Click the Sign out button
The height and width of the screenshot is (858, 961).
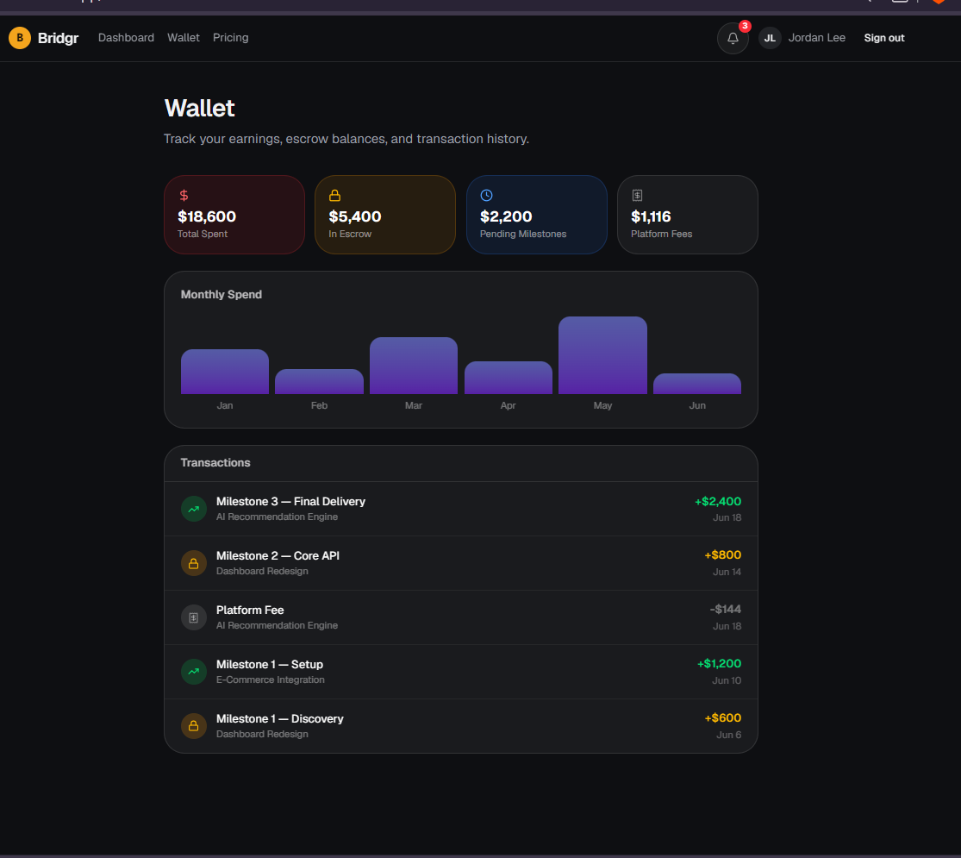coord(883,38)
